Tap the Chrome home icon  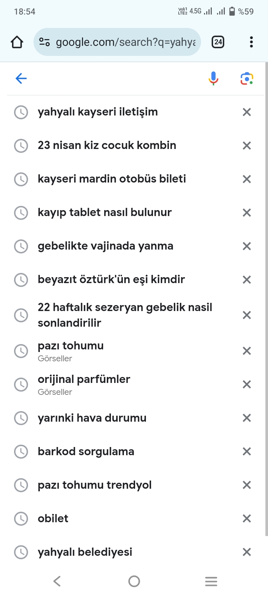17,42
